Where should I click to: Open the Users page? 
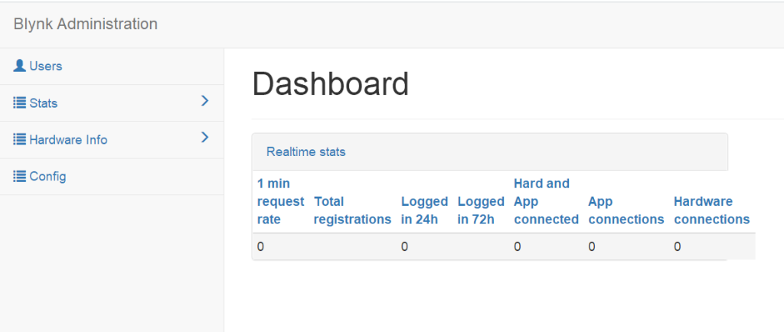click(x=45, y=66)
